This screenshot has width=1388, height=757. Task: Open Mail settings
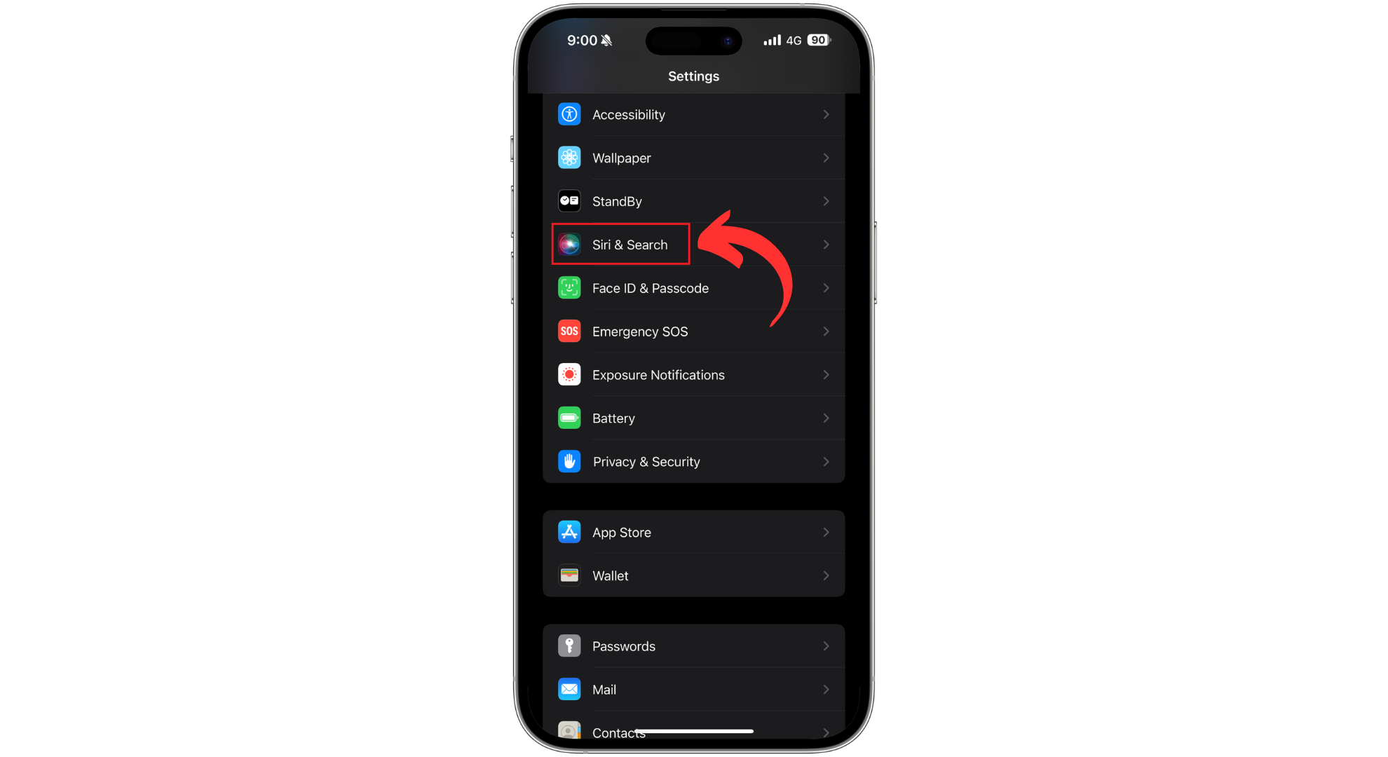(695, 690)
